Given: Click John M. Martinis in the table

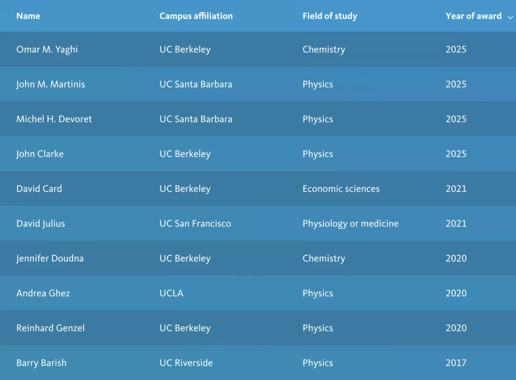Looking at the screenshot, I should click(51, 84).
